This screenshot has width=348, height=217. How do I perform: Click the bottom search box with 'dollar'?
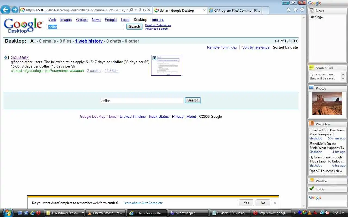142,101
